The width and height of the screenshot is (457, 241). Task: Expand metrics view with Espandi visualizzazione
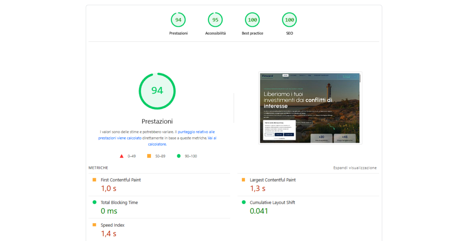[355, 168]
